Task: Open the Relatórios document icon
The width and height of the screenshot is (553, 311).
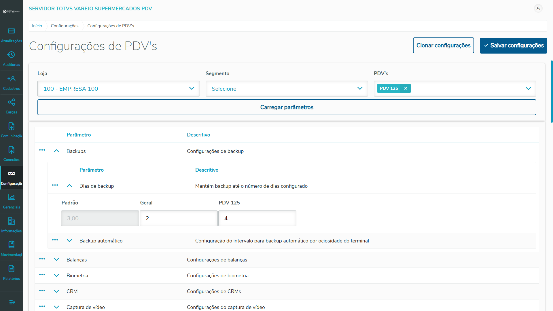Action: click(x=12, y=269)
